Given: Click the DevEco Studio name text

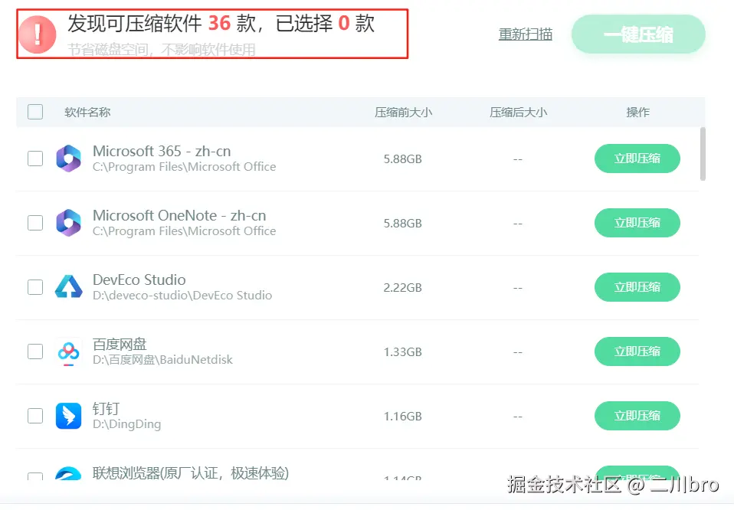Looking at the screenshot, I should [x=139, y=280].
